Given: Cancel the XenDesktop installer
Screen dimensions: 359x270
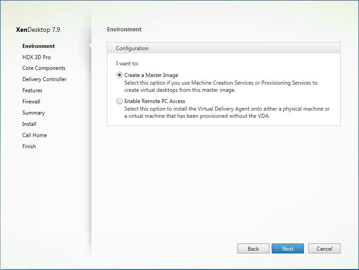Looking at the screenshot, I should click(324, 249).
